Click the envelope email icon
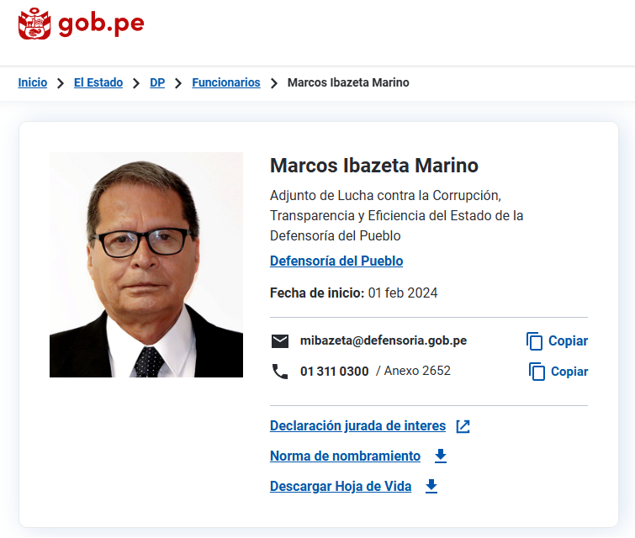 click(x=280, y=341)
